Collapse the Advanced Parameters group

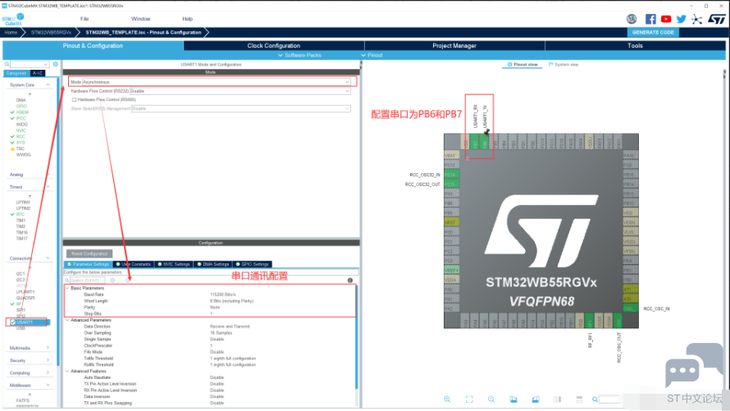coord(67,320)
